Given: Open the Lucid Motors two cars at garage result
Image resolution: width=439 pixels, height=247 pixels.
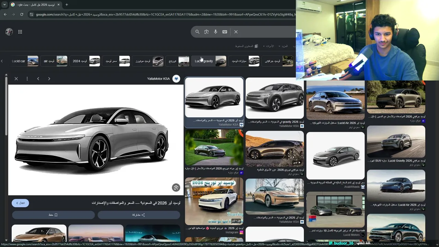Looking at the screenshot, I should (x=335, y=209).
